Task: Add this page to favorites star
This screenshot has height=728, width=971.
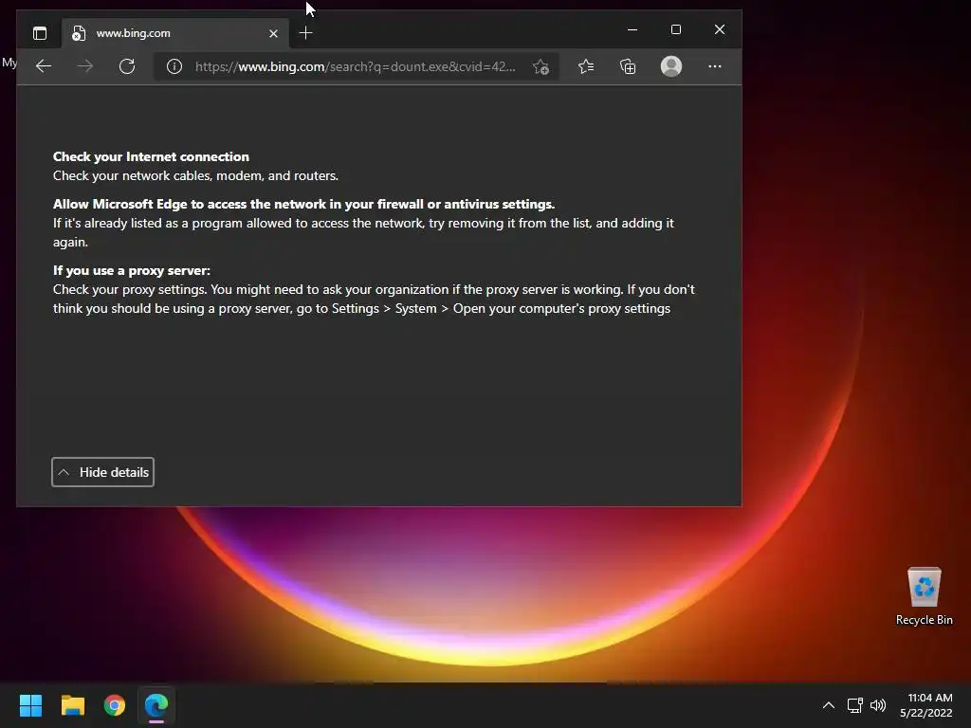Action: coord(540,67)
